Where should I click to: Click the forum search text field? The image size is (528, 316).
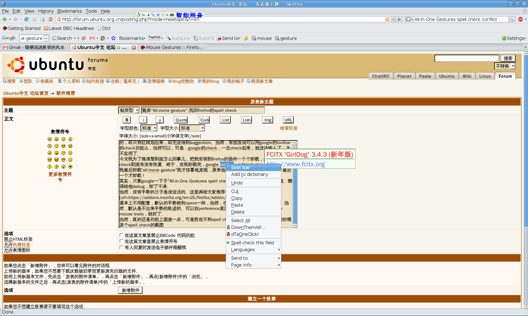pos(466,58)
